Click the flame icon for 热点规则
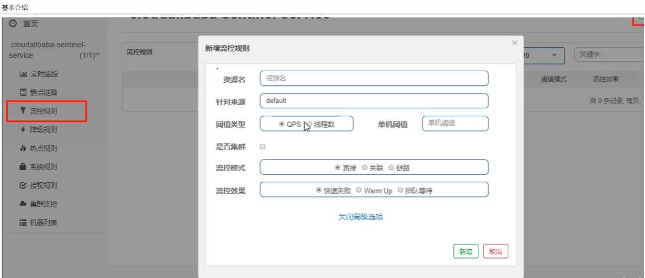The image size is (645, 278). 23,148
